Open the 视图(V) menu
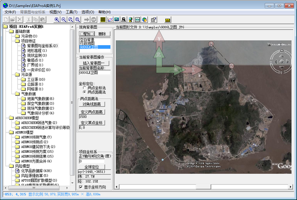Screen dimensions: 297x200 [55, 11]
